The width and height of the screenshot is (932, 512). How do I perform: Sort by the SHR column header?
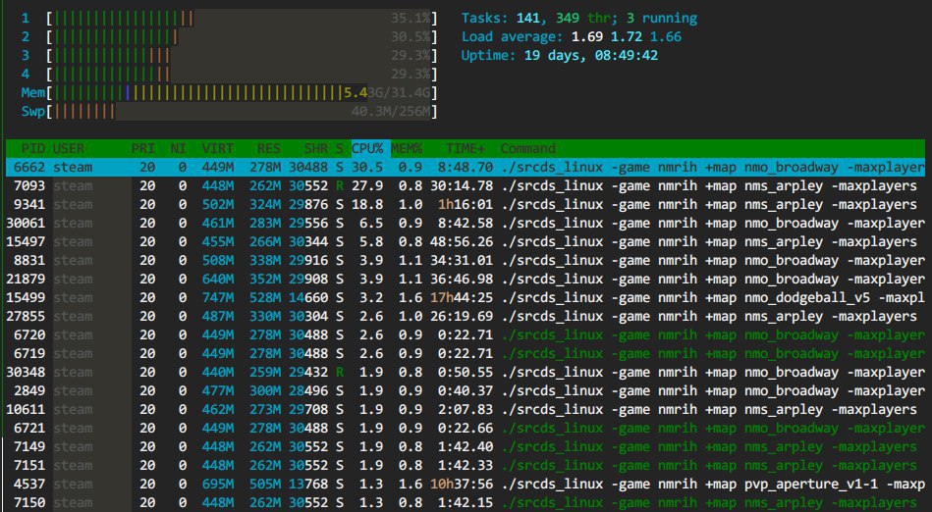[x=315, y=148]
